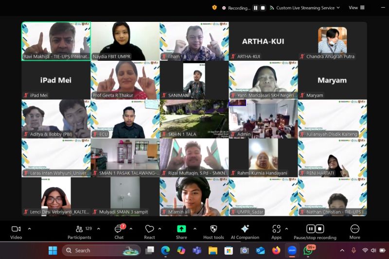Click the taskbar Search box
The height and width of the screenshot is (259, 389).
click(101, 251)
